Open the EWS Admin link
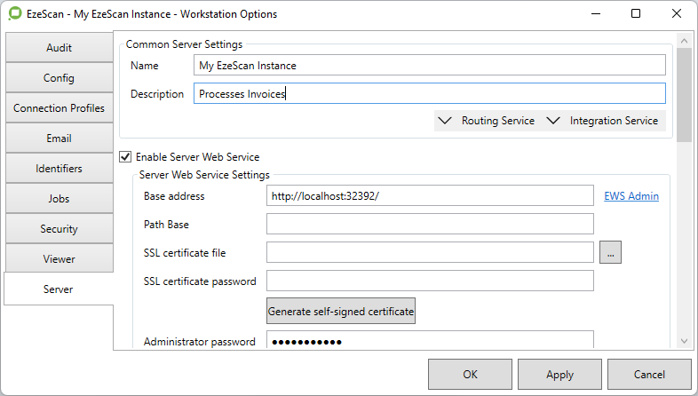 point(631,196)
